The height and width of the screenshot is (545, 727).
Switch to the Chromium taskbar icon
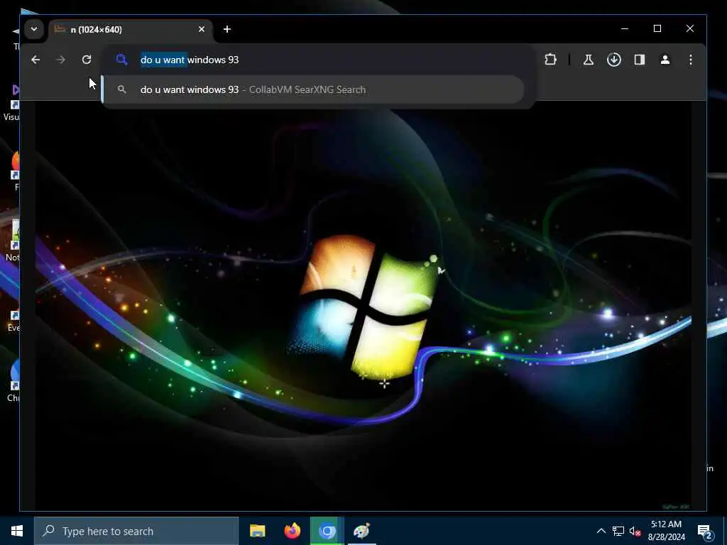point(327,531)
